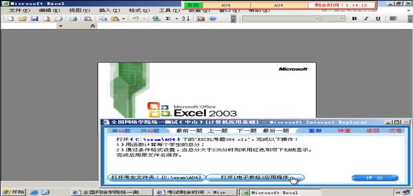Expand the Undo history dropdown arrow
The image size is (413, 196).
point(144,19)
